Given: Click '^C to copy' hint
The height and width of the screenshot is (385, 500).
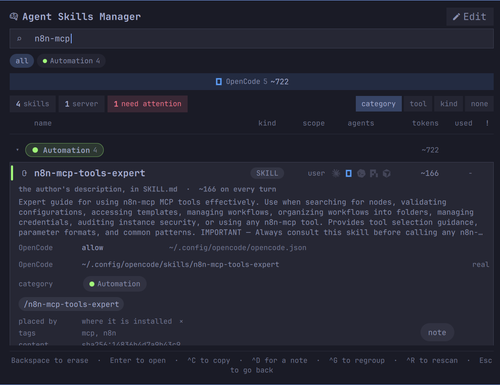Looking at the screenshot, I should point(209,361).
